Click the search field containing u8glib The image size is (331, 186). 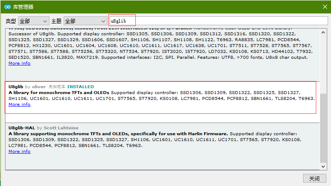pyautogui.click(x=218, y=21)
